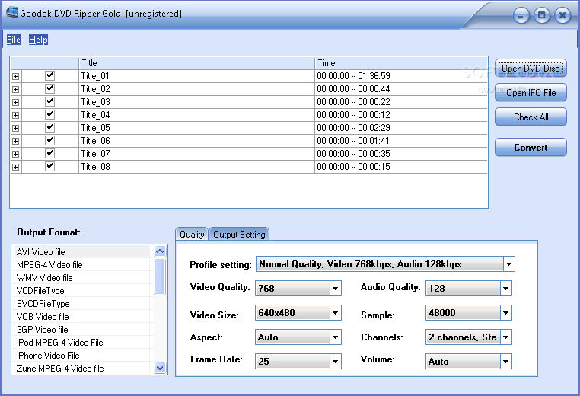
Task: Click the Check All button
Action: pyautogui.click(x=531, y=117)
